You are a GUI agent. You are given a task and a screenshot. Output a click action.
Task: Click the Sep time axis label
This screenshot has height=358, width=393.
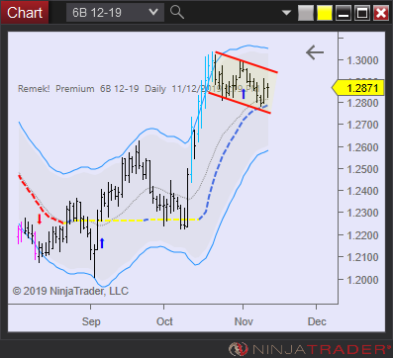(x=91, y=321)
